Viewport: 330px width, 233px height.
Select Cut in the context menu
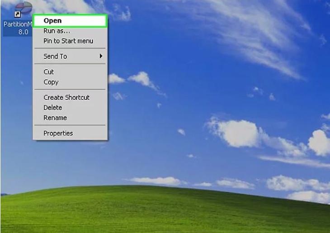tap(70, 72)
